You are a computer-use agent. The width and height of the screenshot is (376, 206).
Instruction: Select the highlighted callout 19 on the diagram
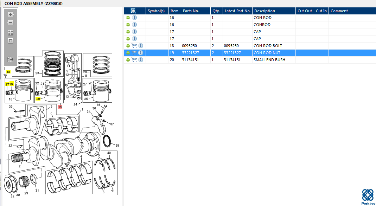coord(60,107)
